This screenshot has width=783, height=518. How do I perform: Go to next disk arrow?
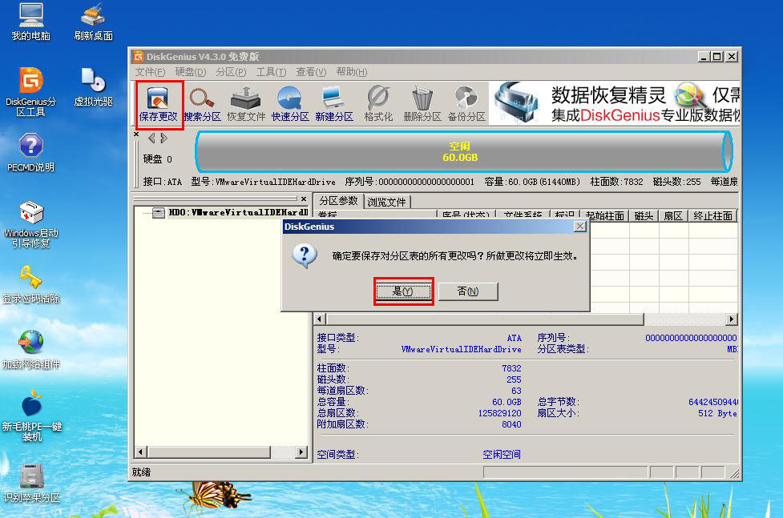click(x=163, y=139)
